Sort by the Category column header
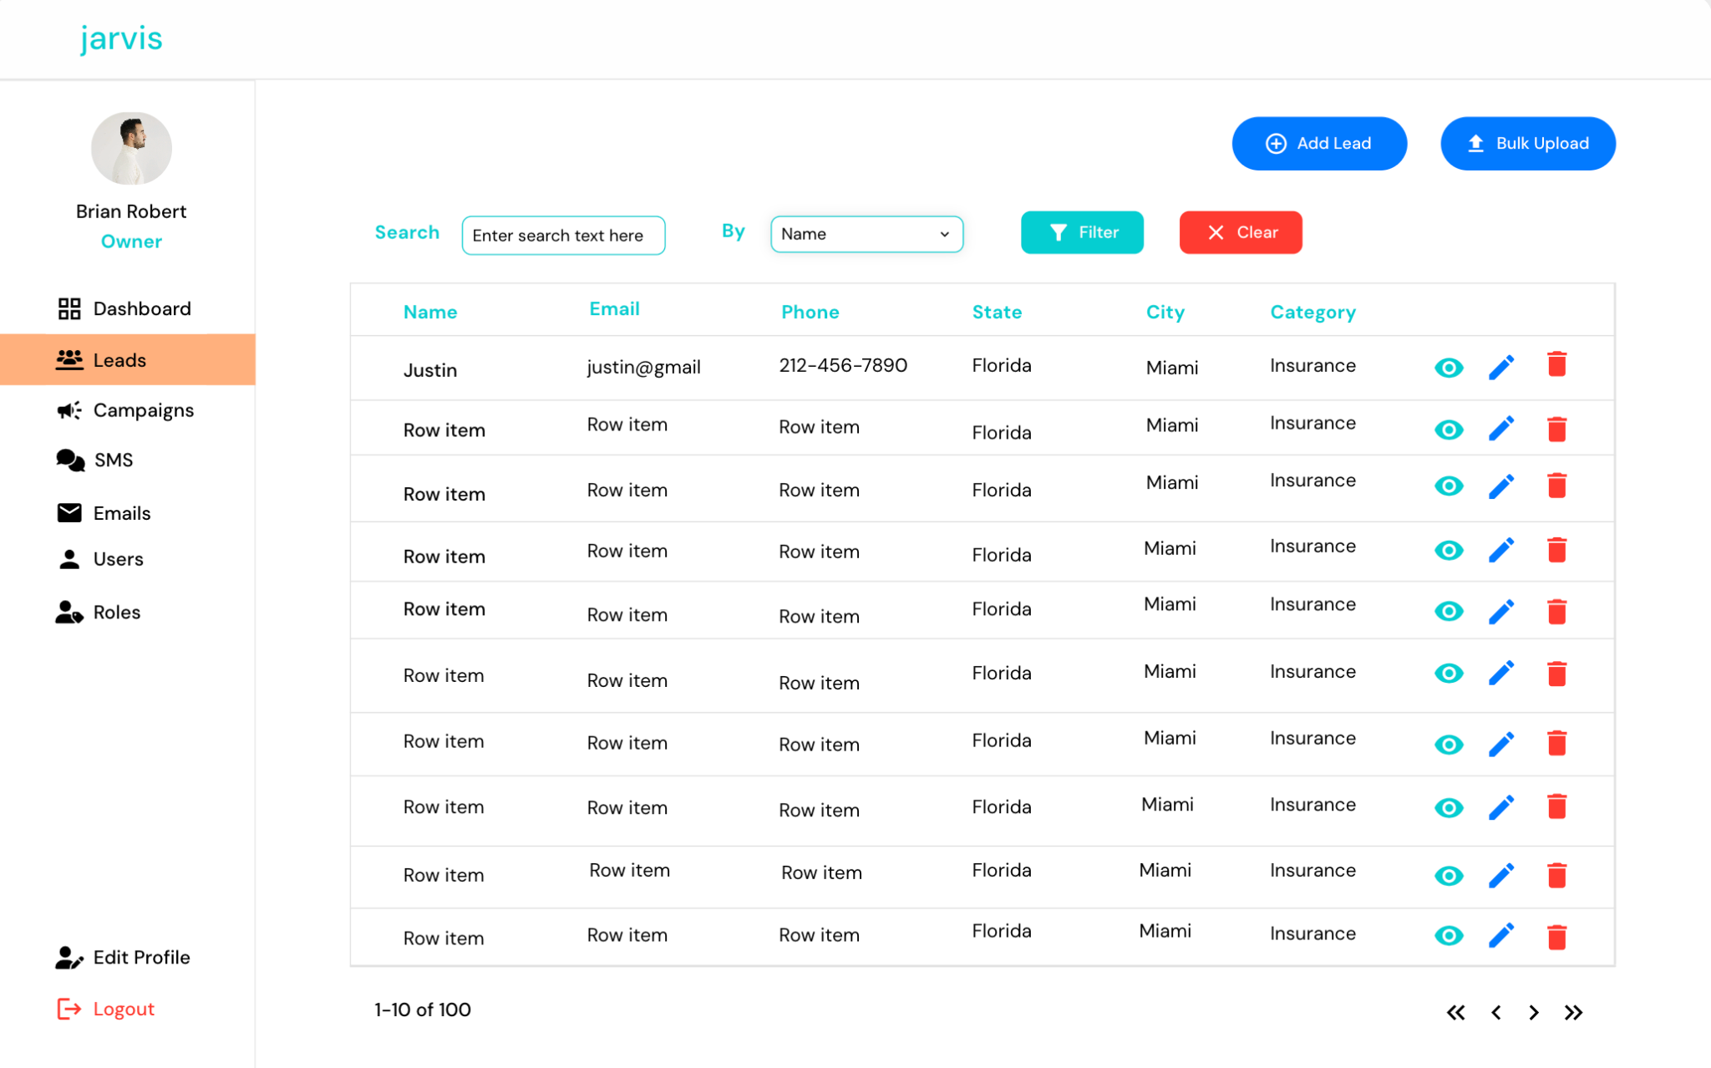The width and height of the screenshot is (1711, 1068). tap(1312, 313)
